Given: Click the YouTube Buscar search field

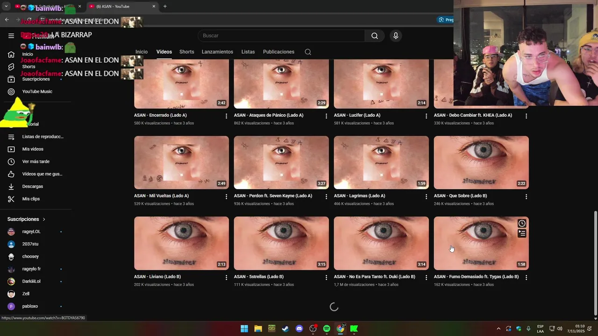Looking at the screenshot, I should click(x=281, y=36).
